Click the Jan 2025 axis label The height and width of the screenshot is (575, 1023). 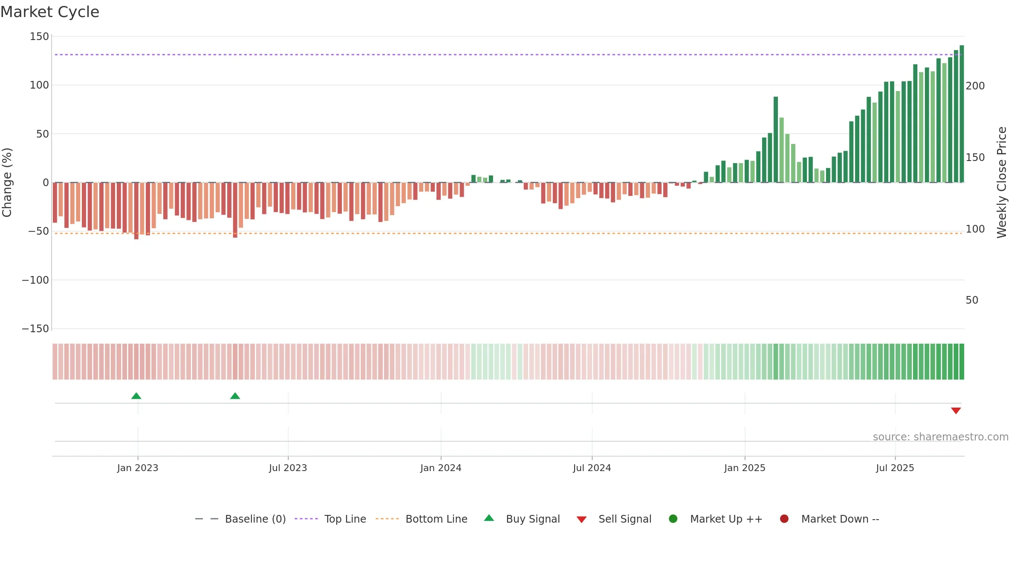[745, 468]
